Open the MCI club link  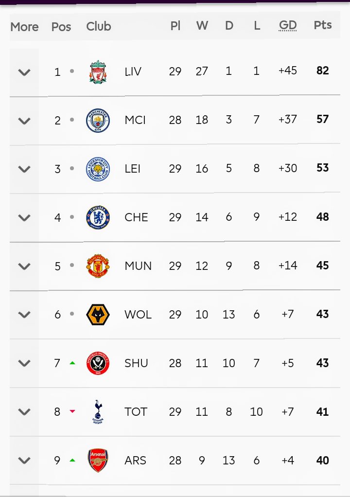point(135,120)
